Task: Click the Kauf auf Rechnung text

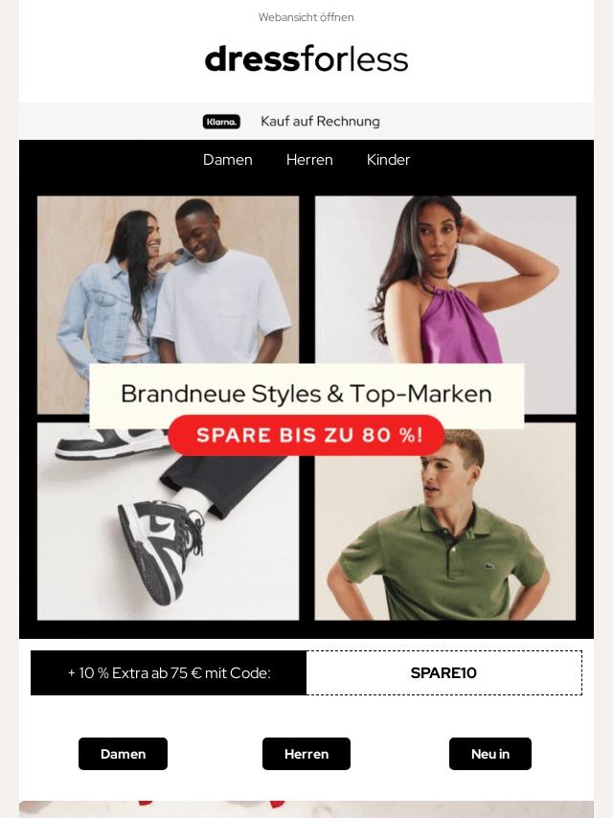Action: pyautogui.click(x=320, y=121)
